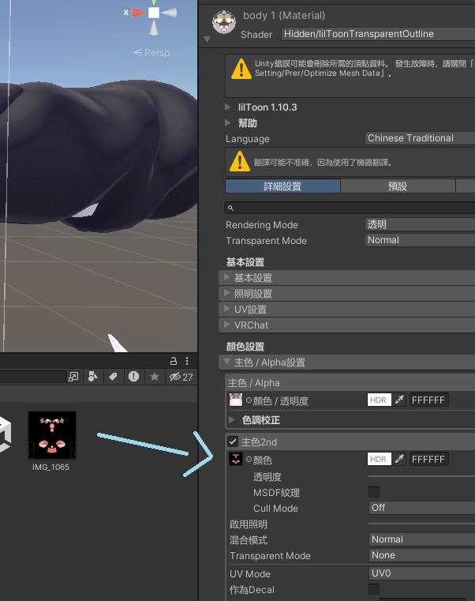Click the 透明度 slider track

point(421,476)
